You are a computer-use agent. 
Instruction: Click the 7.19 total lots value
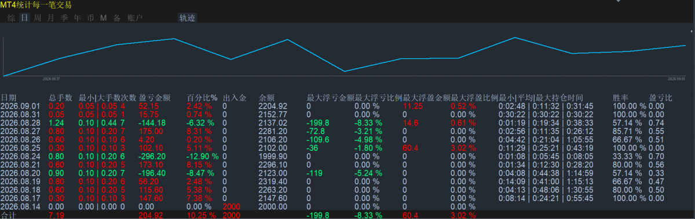pos(56,215)
